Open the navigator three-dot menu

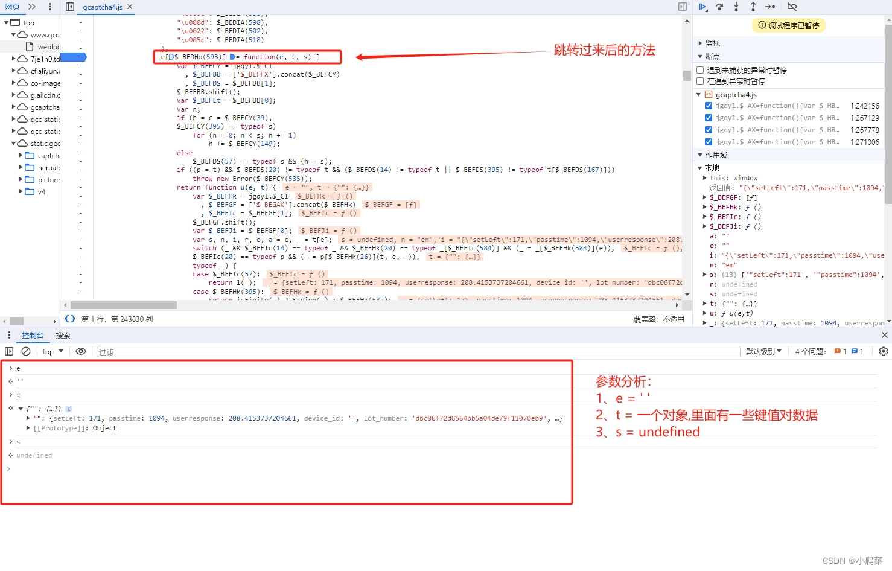pyautogui.click(x=49, y=7)
